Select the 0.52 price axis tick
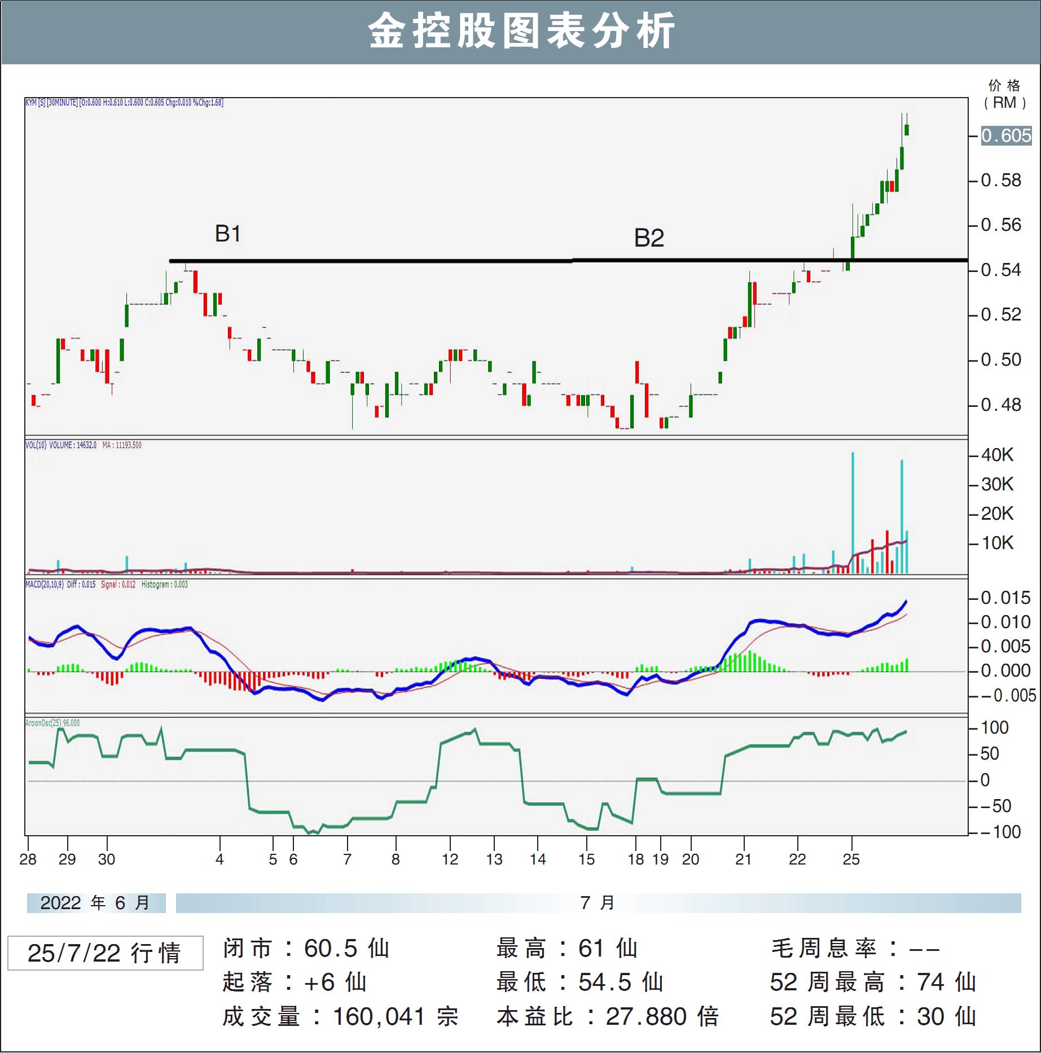Screen dimensions: 1041x1053 [1001, 314]
